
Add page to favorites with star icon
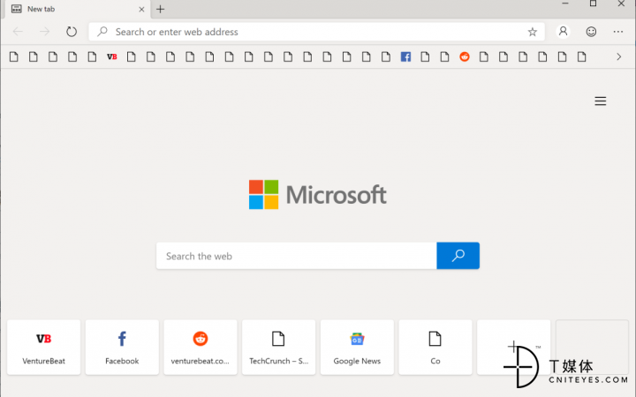(532, 32)
